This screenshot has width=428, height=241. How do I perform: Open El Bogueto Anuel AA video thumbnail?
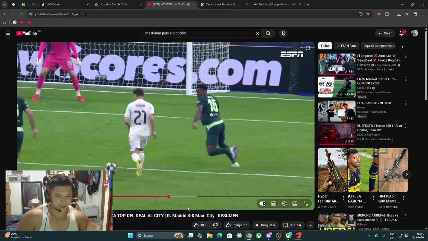point(337,64)
